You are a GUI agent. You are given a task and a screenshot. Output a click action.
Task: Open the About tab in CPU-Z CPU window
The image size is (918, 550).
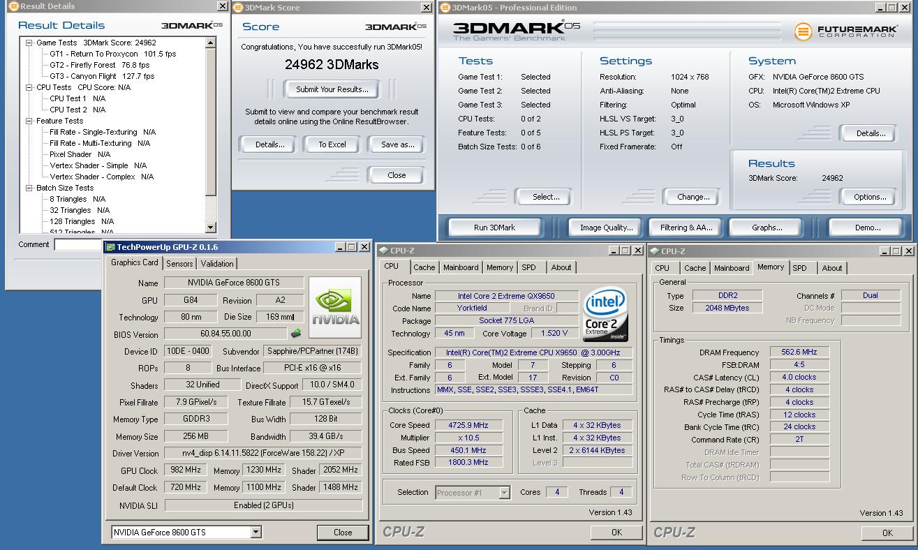pos(561,267)
